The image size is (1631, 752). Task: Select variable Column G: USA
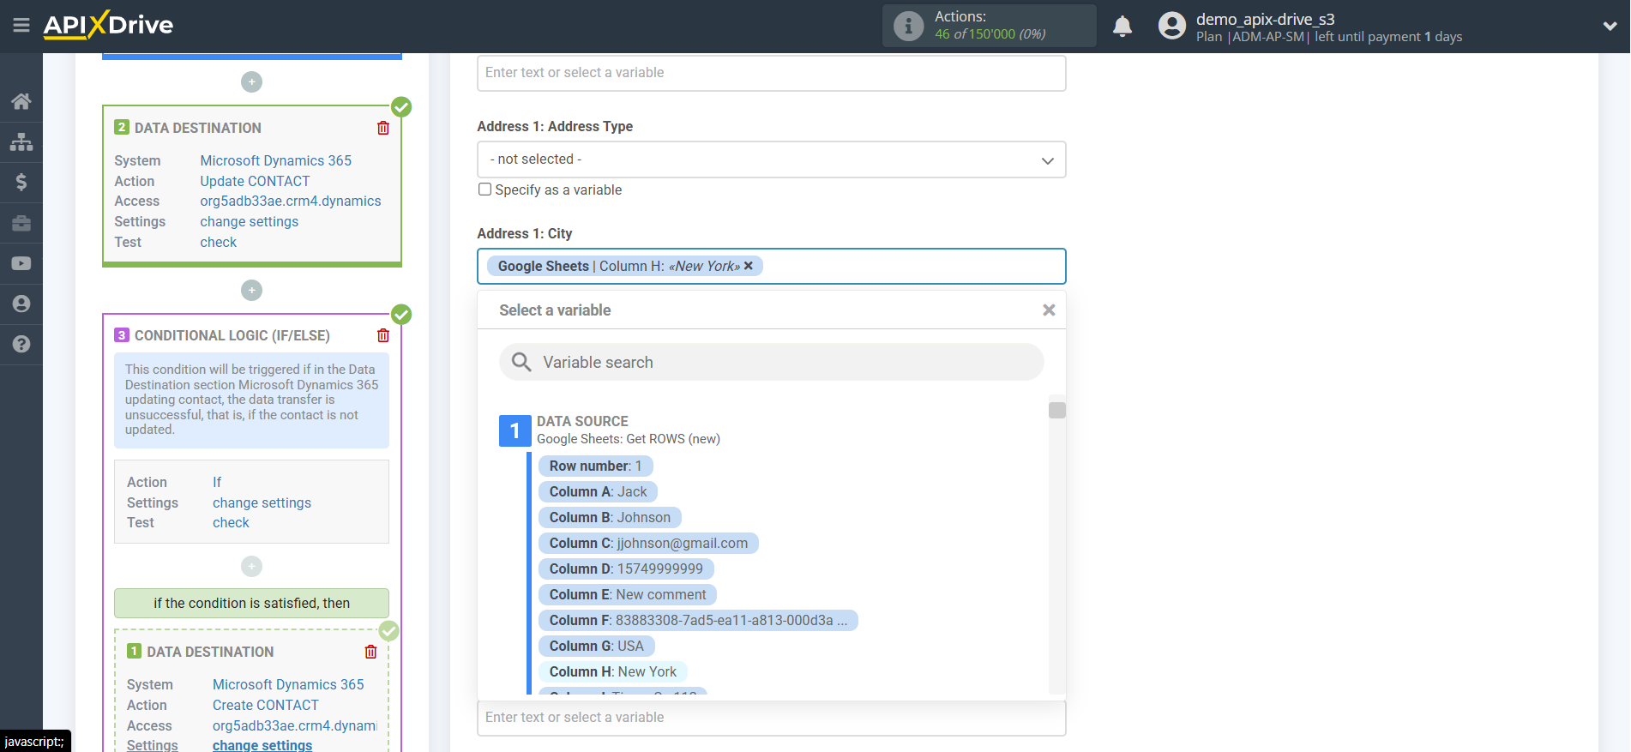point(596,646)
